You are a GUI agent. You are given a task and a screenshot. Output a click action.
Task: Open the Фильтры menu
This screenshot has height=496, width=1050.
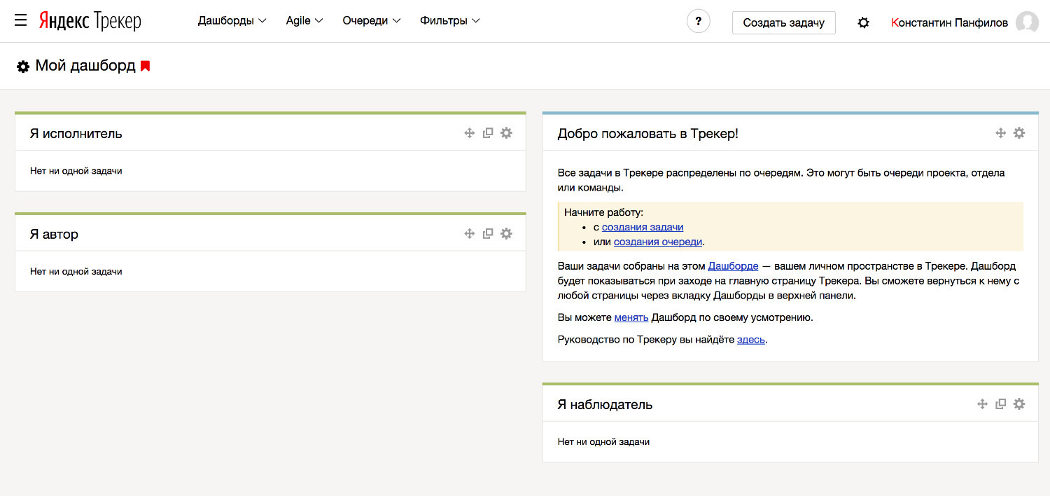(x=449, y=21)
